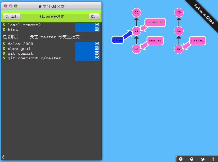
Task: Click the 'git commit' command text
Action: click(20, 54)
